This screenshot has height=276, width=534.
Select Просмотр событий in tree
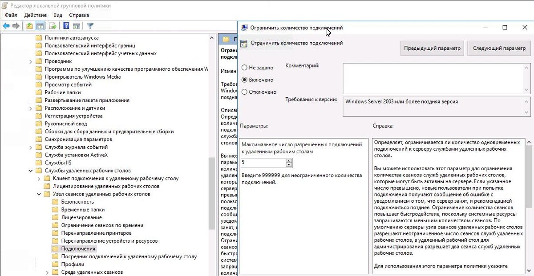click(x=68, y=84)
